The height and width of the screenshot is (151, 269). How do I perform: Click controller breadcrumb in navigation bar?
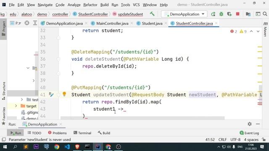(x=60, y=14)
